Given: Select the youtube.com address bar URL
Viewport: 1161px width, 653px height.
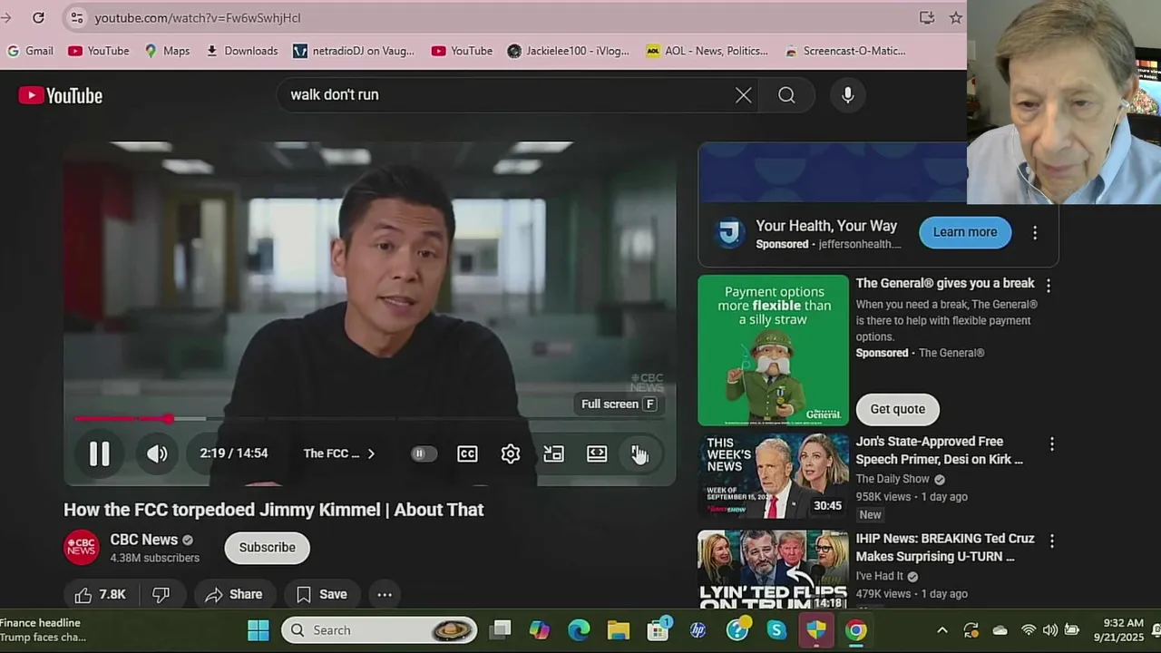Looking at the screenshot, I should click(x=198, y=17).
